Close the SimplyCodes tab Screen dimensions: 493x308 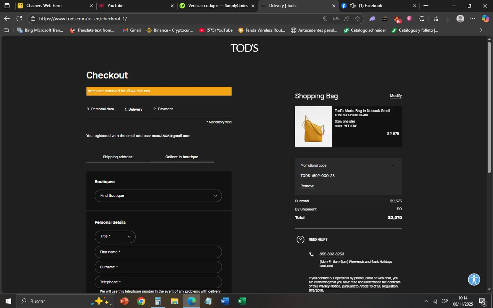pyautogui.click(x=253, y=6)
